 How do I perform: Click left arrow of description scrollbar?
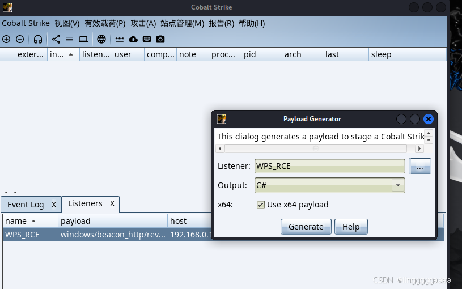point(220,148)
